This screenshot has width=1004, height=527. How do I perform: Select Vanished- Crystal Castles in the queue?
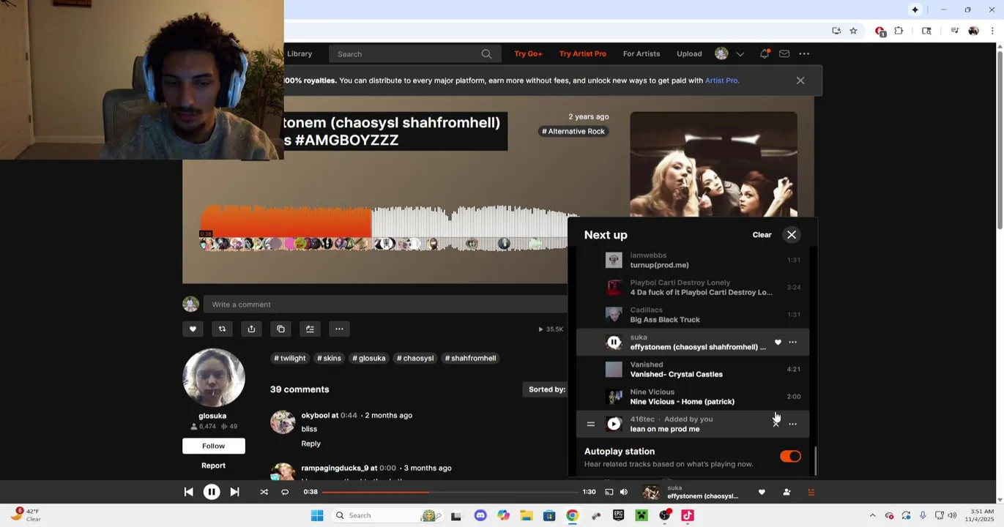click(x=692, y=370)
